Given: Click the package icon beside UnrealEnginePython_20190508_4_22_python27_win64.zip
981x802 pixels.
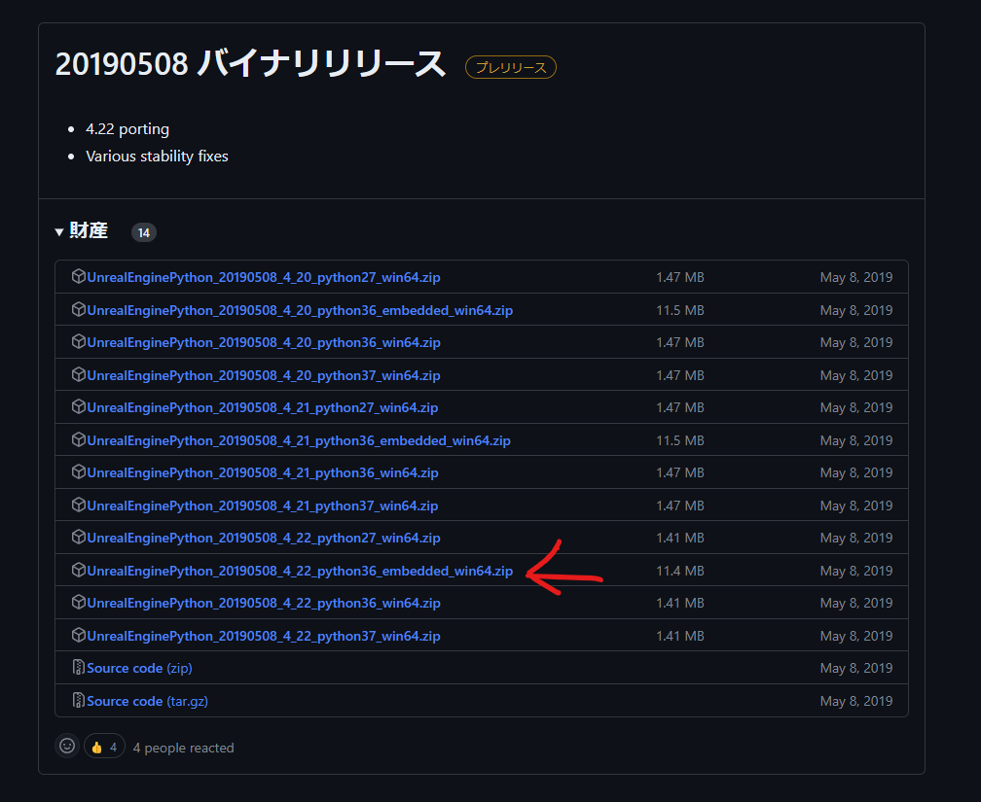Looking at the screenshot, I should [78, 538].
